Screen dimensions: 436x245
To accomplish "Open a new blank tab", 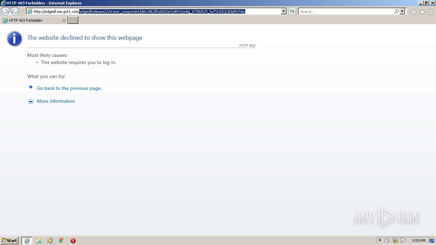I will pyautogui.click(x=73, y=20).
